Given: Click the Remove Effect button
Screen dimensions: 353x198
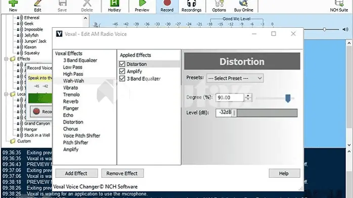Looking at the screenshot, I should click(122, 173).
